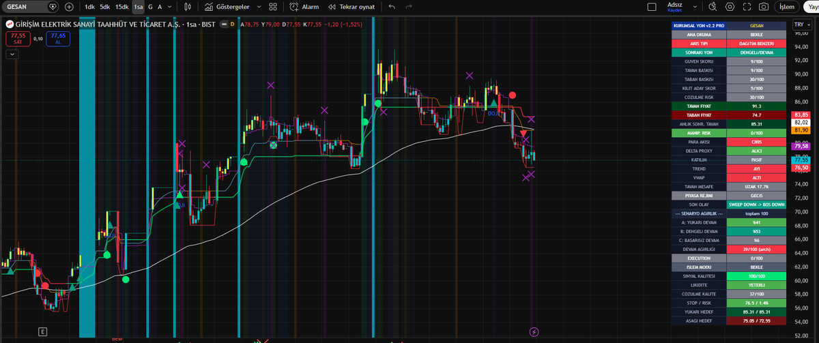Select the 1dk timeframe

click(x=89, y=7)
